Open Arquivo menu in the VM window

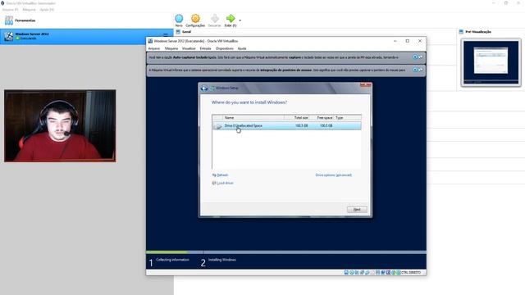(x=154, y=48)
